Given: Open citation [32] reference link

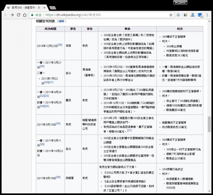Looking at the screenshot, I should pyautogui.click(x=42, y=96).
